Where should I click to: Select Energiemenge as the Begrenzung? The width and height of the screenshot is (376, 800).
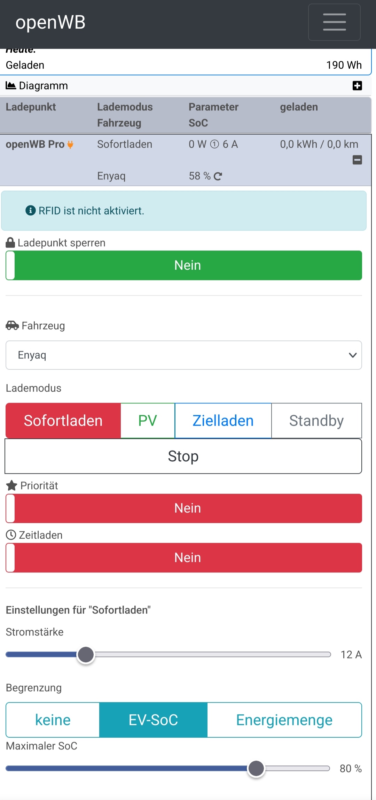[284, 720]
